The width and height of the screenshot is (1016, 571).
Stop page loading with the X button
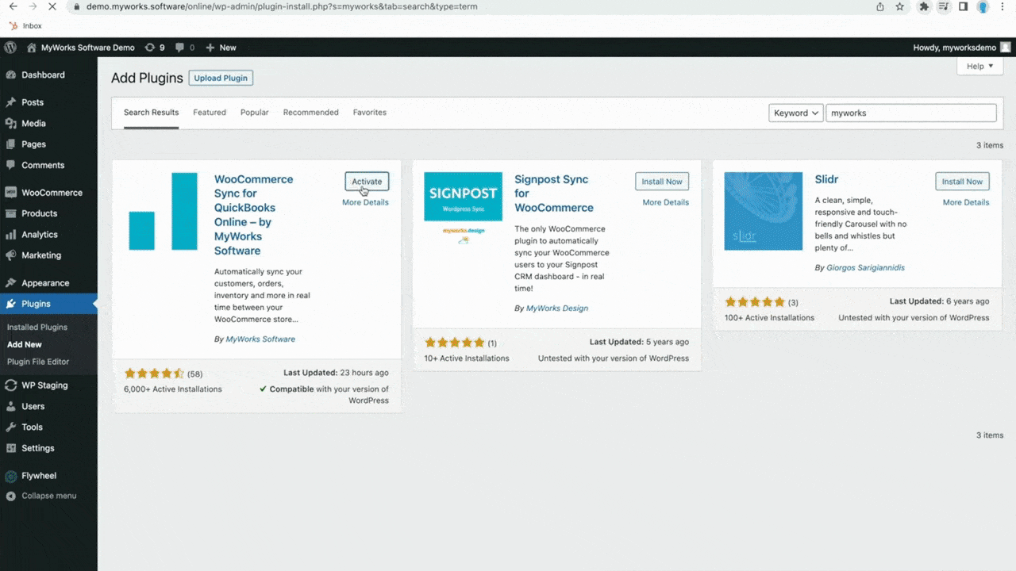pyautogui.click(x=52, y=6)
